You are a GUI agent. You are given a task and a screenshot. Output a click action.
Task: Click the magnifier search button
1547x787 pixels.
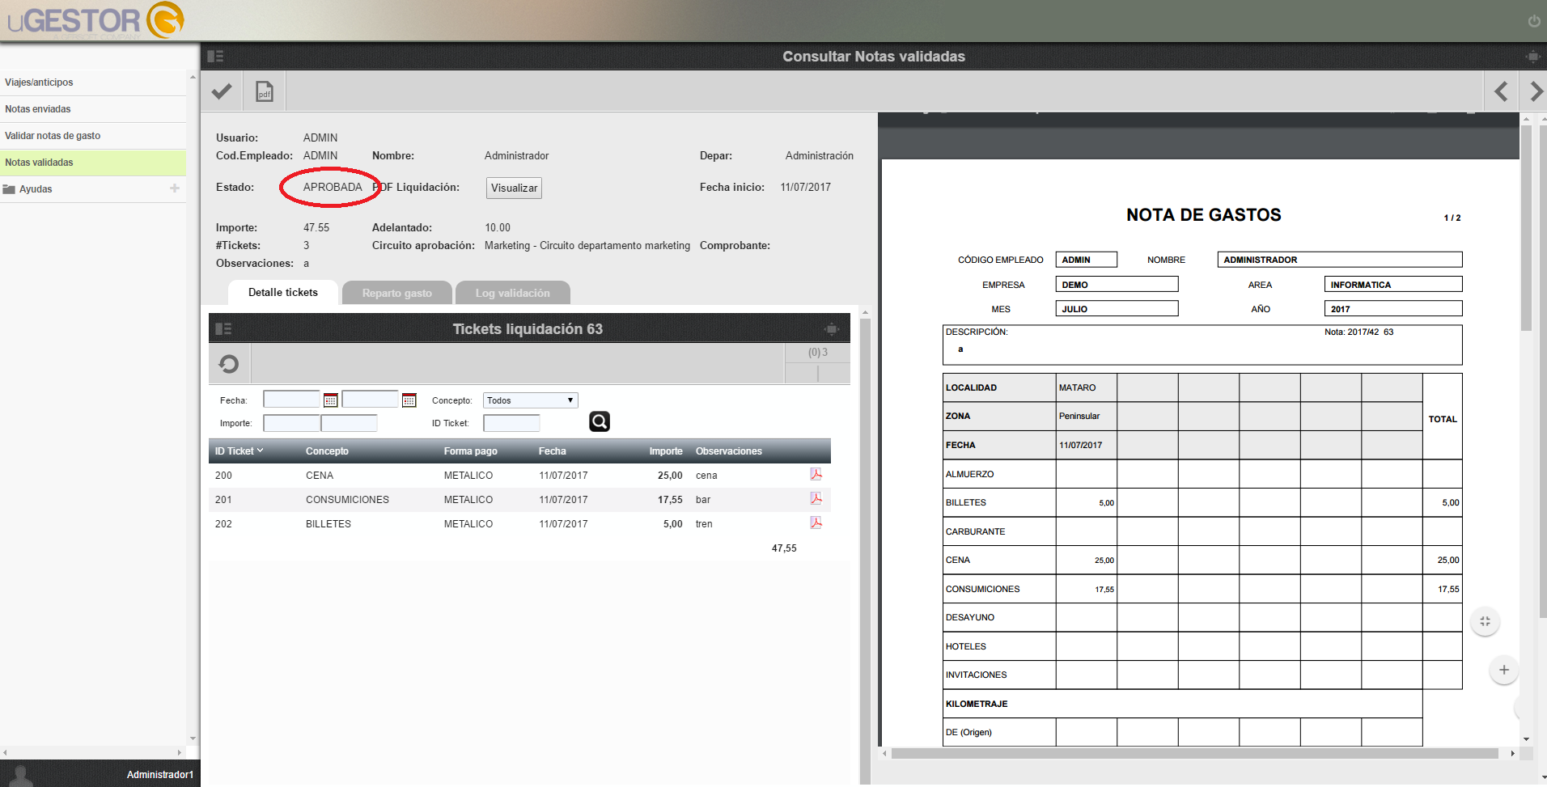tap(600, 421)
